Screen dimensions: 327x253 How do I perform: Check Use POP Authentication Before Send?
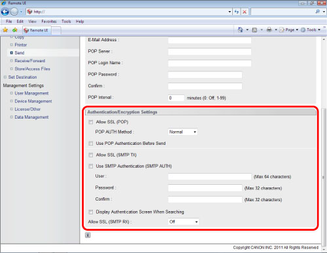91,144
